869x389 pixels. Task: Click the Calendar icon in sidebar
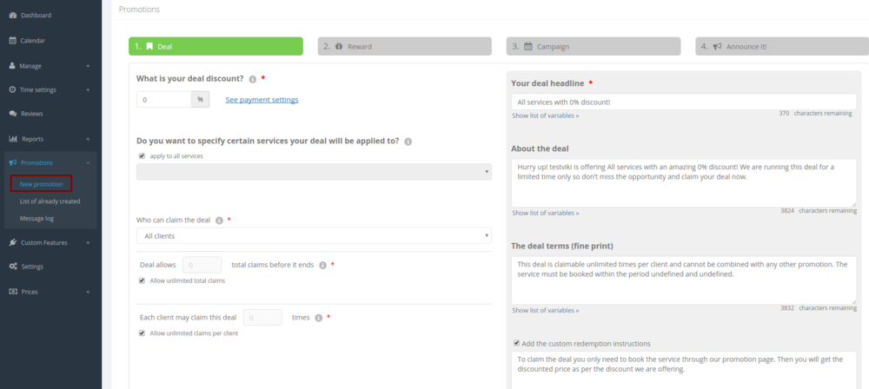[x=12, y=40]
